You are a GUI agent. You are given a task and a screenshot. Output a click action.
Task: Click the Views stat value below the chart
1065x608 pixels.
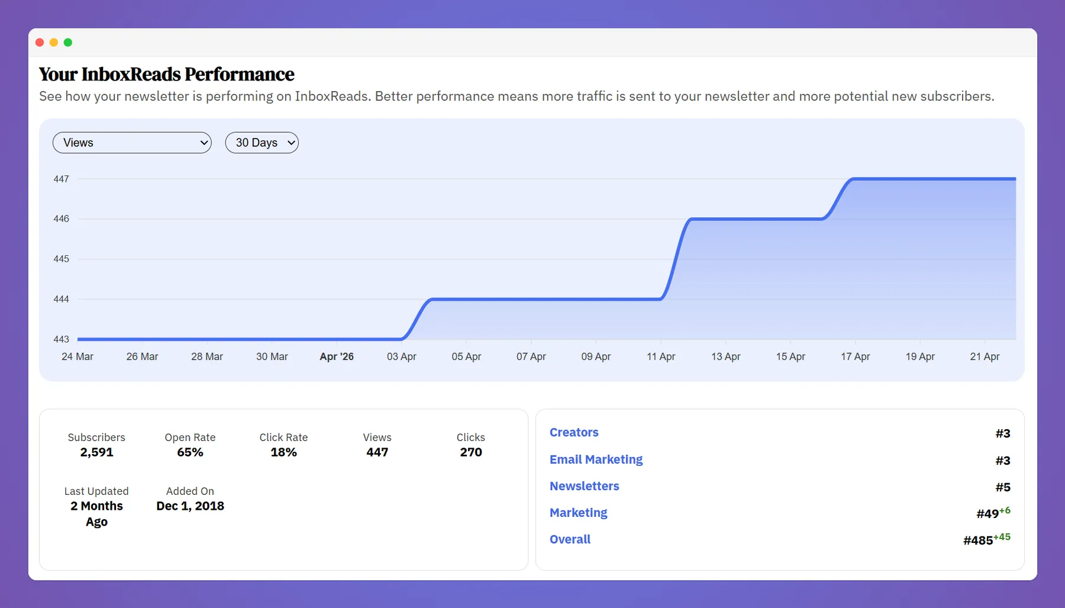377,452
